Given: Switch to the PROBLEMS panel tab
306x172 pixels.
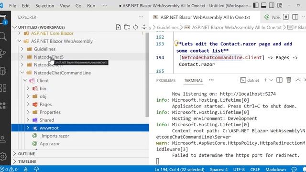Looking at the screenshot, I should click(x=166, y=80).
